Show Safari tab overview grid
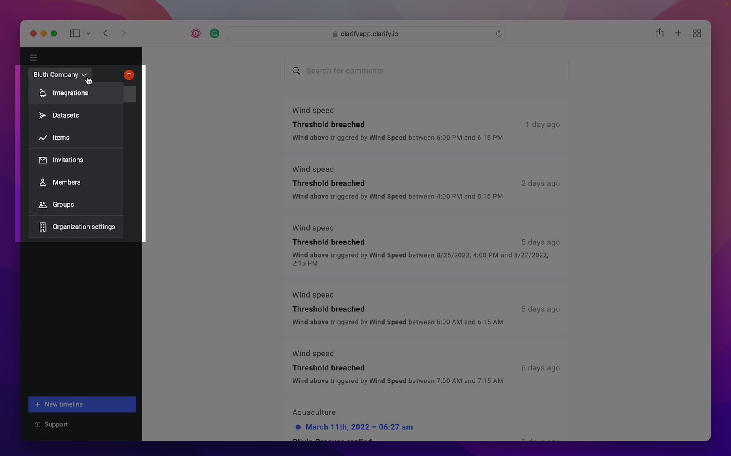Screen dimensions: 731x456 point(697,33)
